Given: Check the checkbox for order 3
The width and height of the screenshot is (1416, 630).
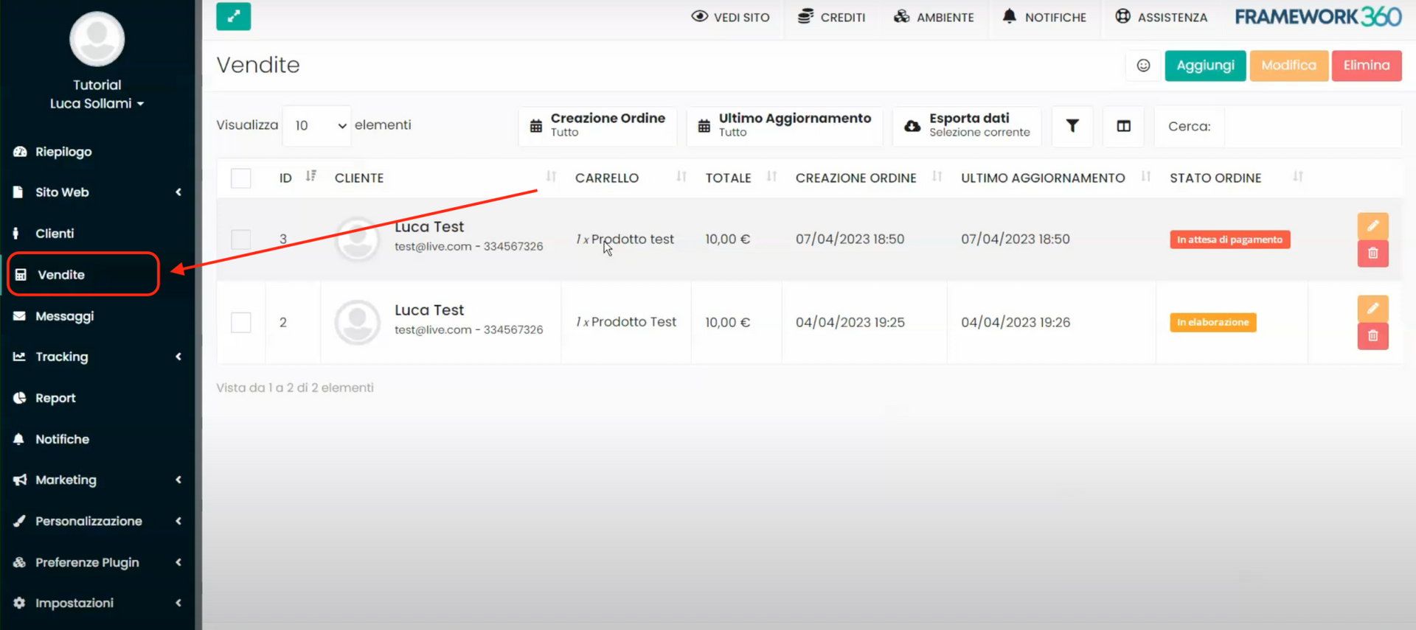Looking at the screenshot, I should [x=241, y=239].
